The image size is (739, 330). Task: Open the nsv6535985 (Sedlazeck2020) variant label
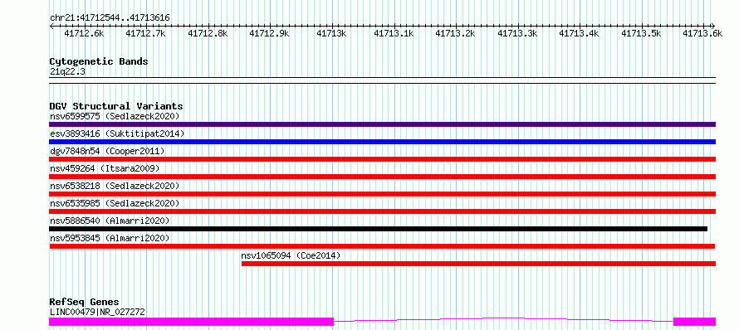tap(115, 203)
